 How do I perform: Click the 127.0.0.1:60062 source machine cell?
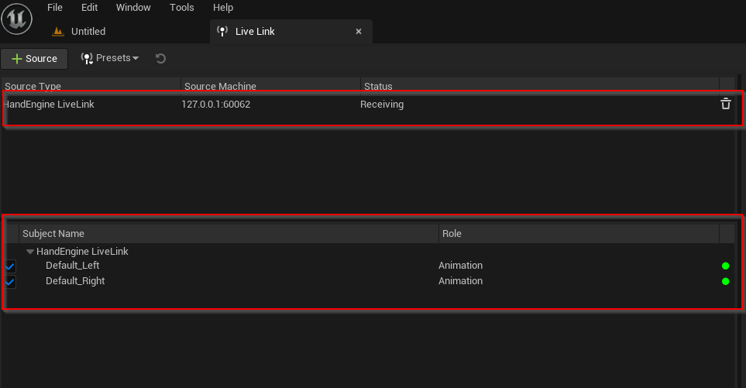click(x=216, y=105)
